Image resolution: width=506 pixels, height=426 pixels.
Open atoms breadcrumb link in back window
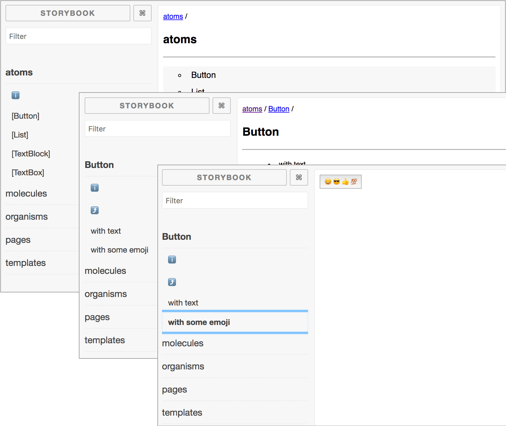173,16
